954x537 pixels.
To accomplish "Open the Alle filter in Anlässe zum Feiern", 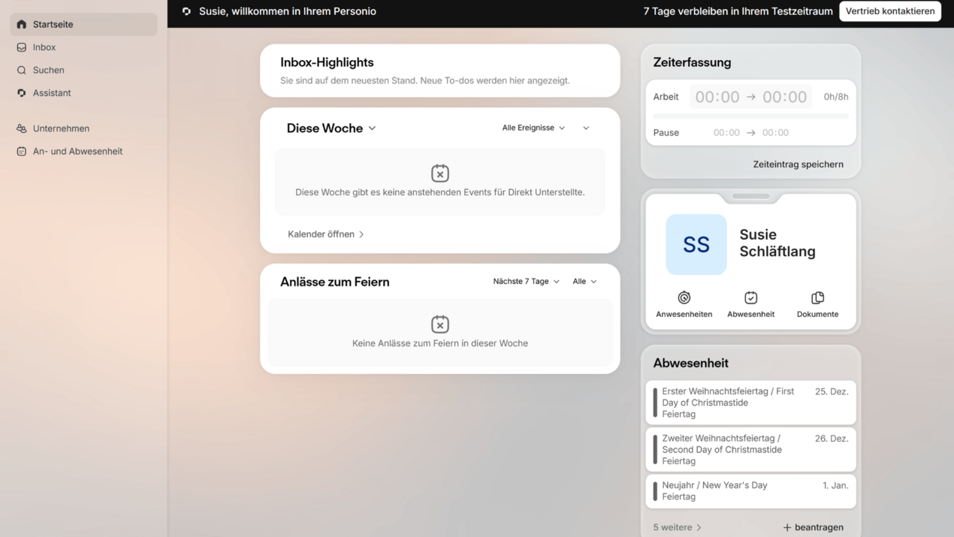I will click(x=584, y=281).
